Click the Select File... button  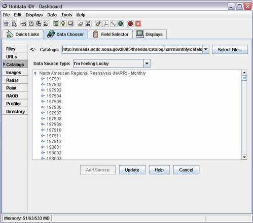pos(230,50)
